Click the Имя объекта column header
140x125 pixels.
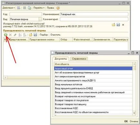pos(93,64)
